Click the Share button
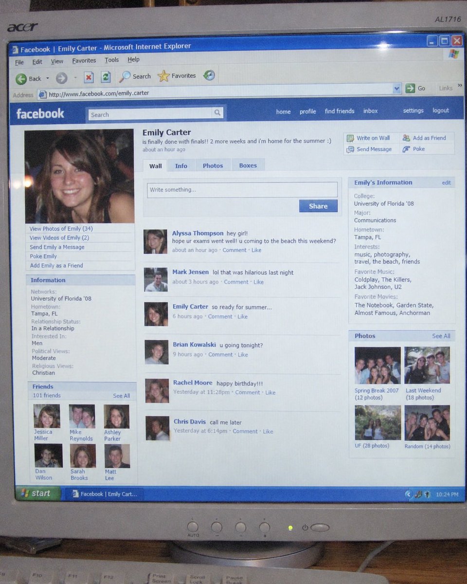This screenshot has height=584, width=467. tap(318, 206)
